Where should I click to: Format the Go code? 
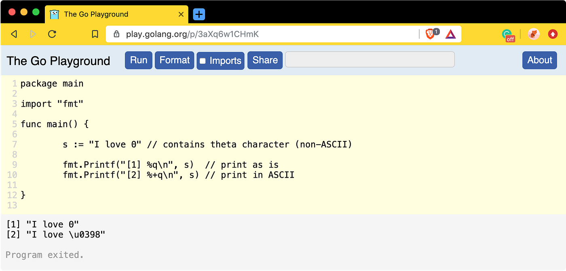tap(175, 60)
